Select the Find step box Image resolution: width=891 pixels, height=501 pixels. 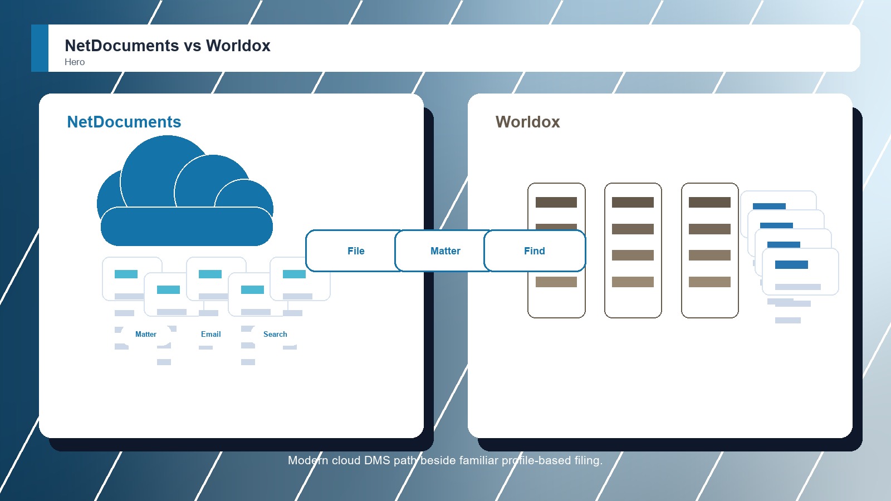535,251
